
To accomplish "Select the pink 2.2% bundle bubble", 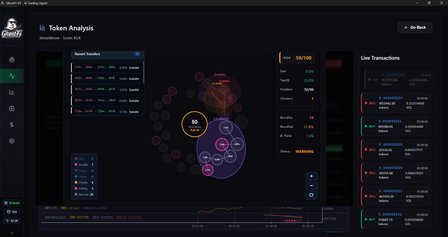I will pos(208,170).
